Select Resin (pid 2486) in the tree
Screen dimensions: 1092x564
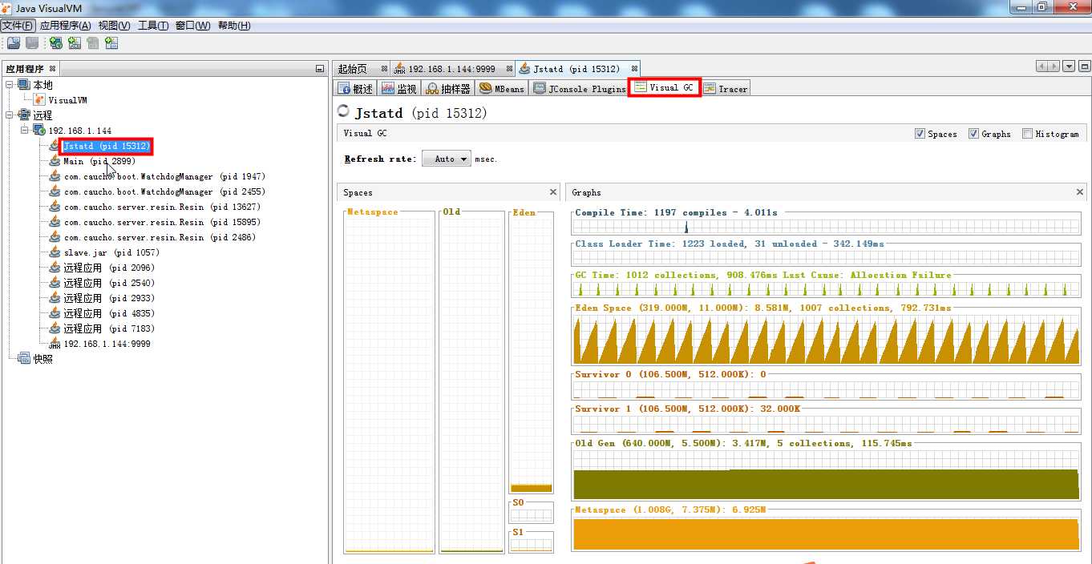[160, 237]
